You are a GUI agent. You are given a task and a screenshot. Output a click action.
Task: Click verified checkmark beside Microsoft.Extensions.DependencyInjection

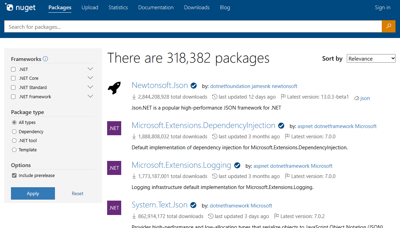click(x=281, y=126)
